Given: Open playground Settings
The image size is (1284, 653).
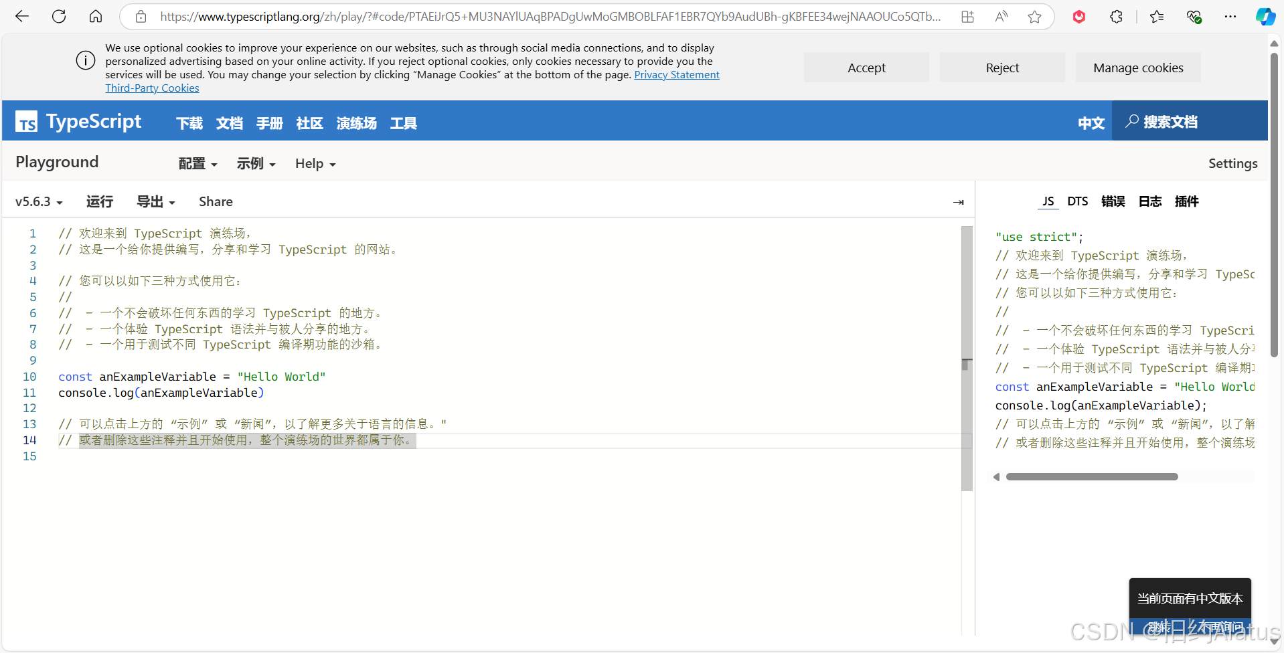Looking at the screenshot, I should [1232, 163].
